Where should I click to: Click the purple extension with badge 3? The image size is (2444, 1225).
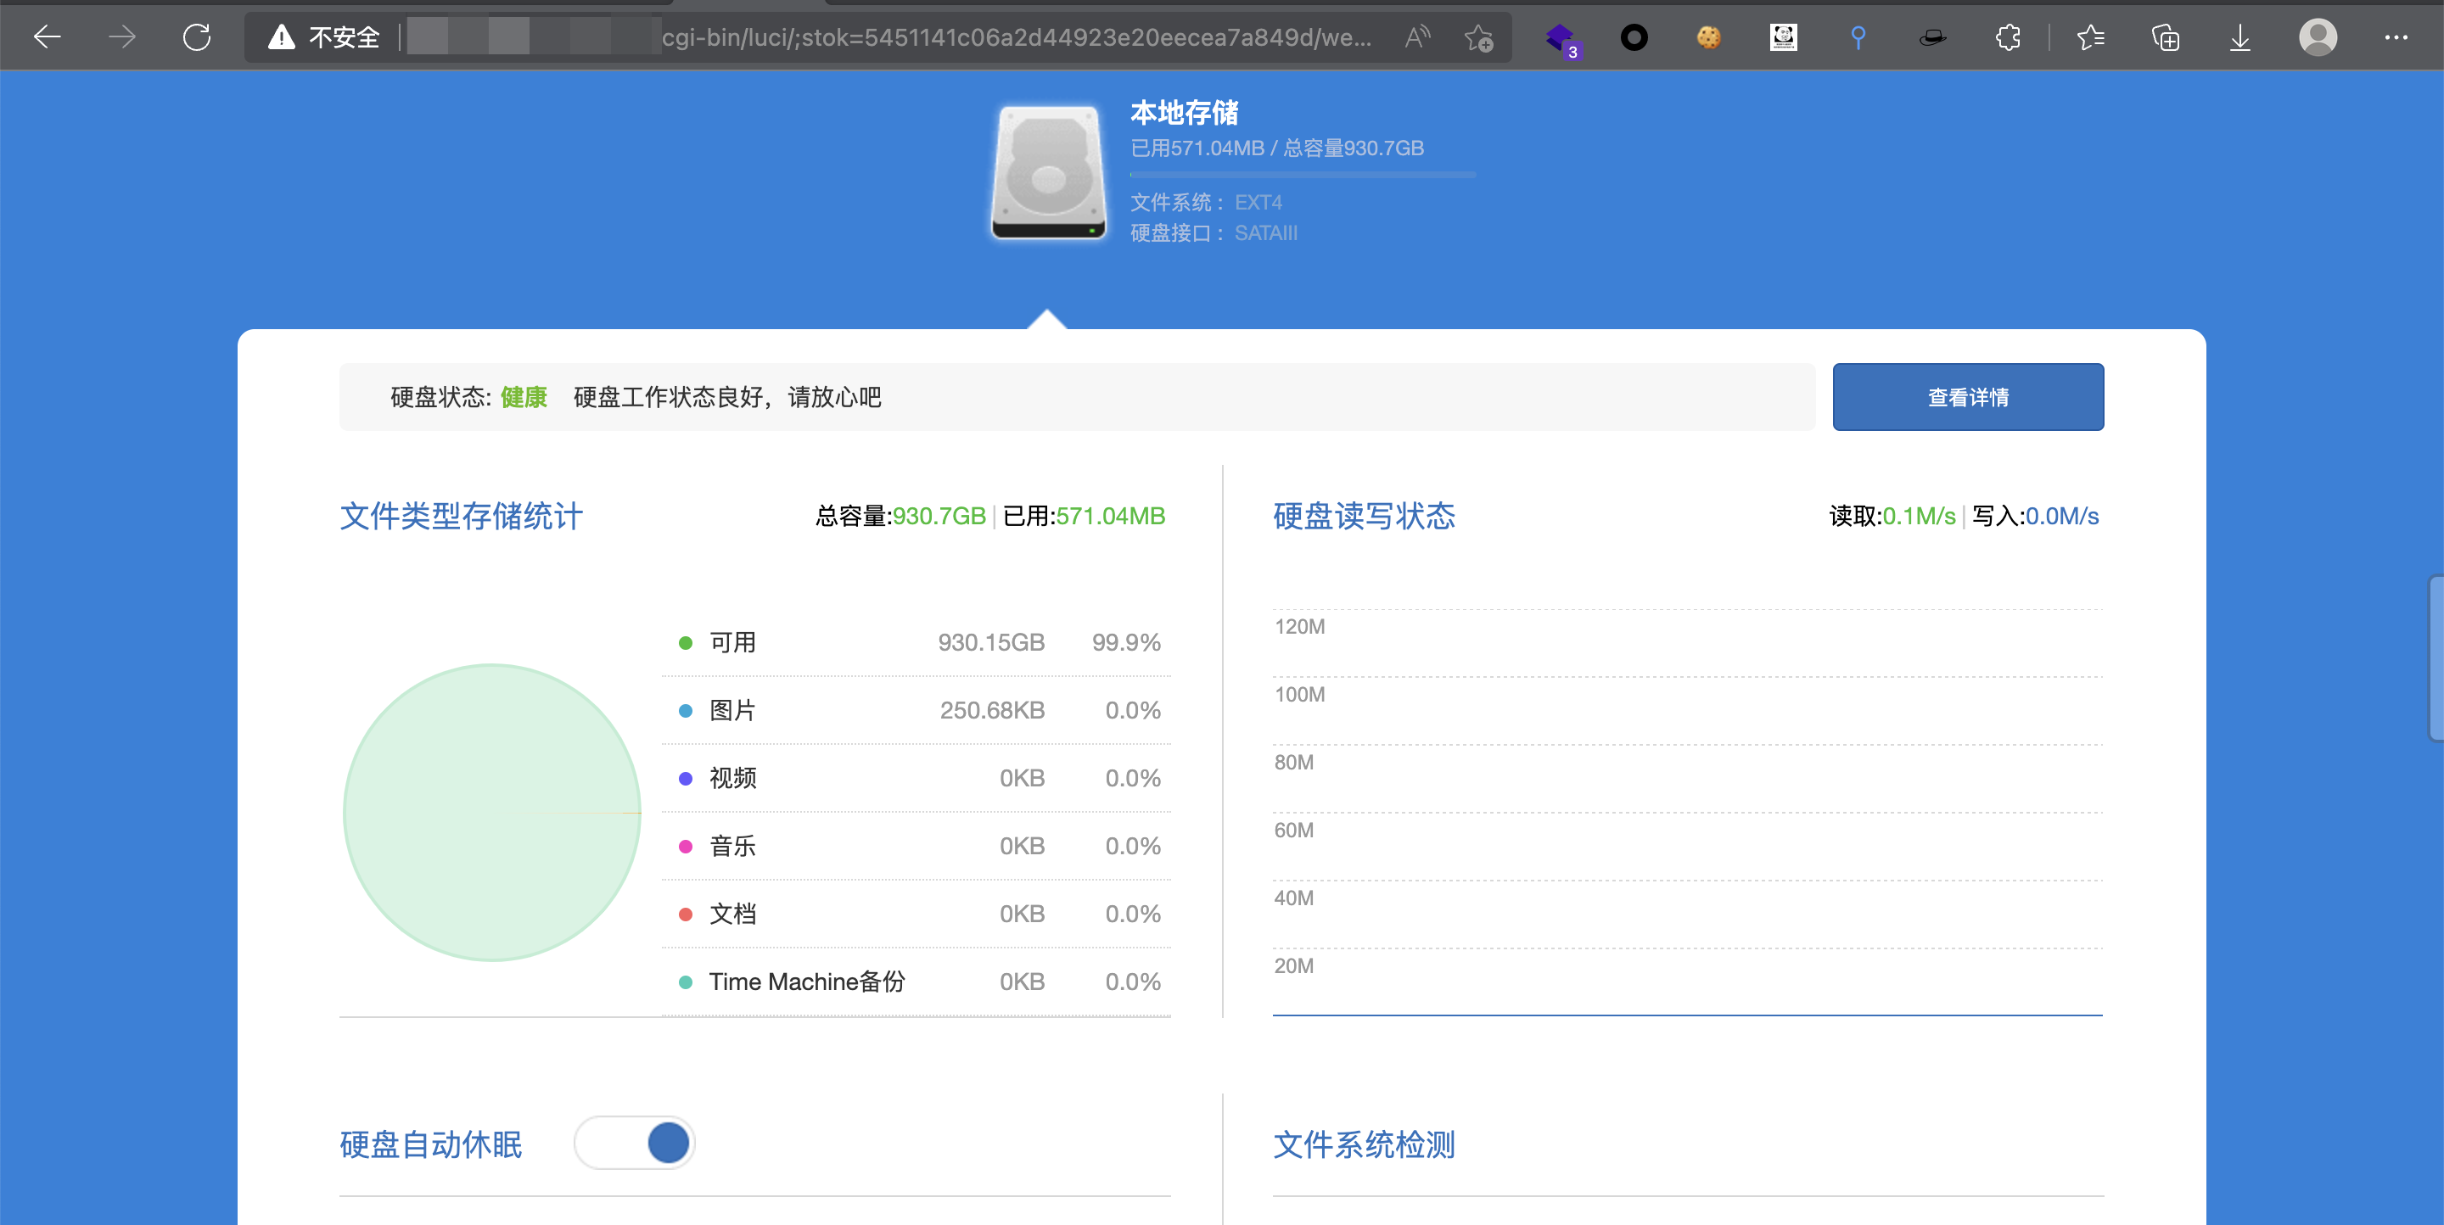click(1561, 38)
